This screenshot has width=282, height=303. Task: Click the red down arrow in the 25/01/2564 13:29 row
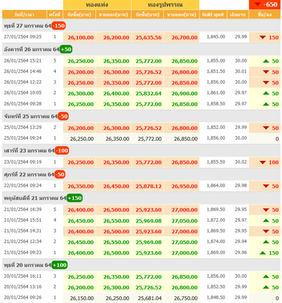[x=266, y=128]
